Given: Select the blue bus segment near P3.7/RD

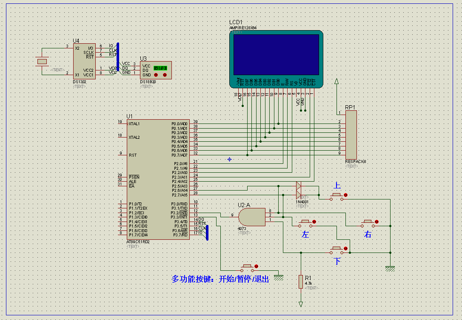Looking at the screenshot, I should tap(207, 233).
